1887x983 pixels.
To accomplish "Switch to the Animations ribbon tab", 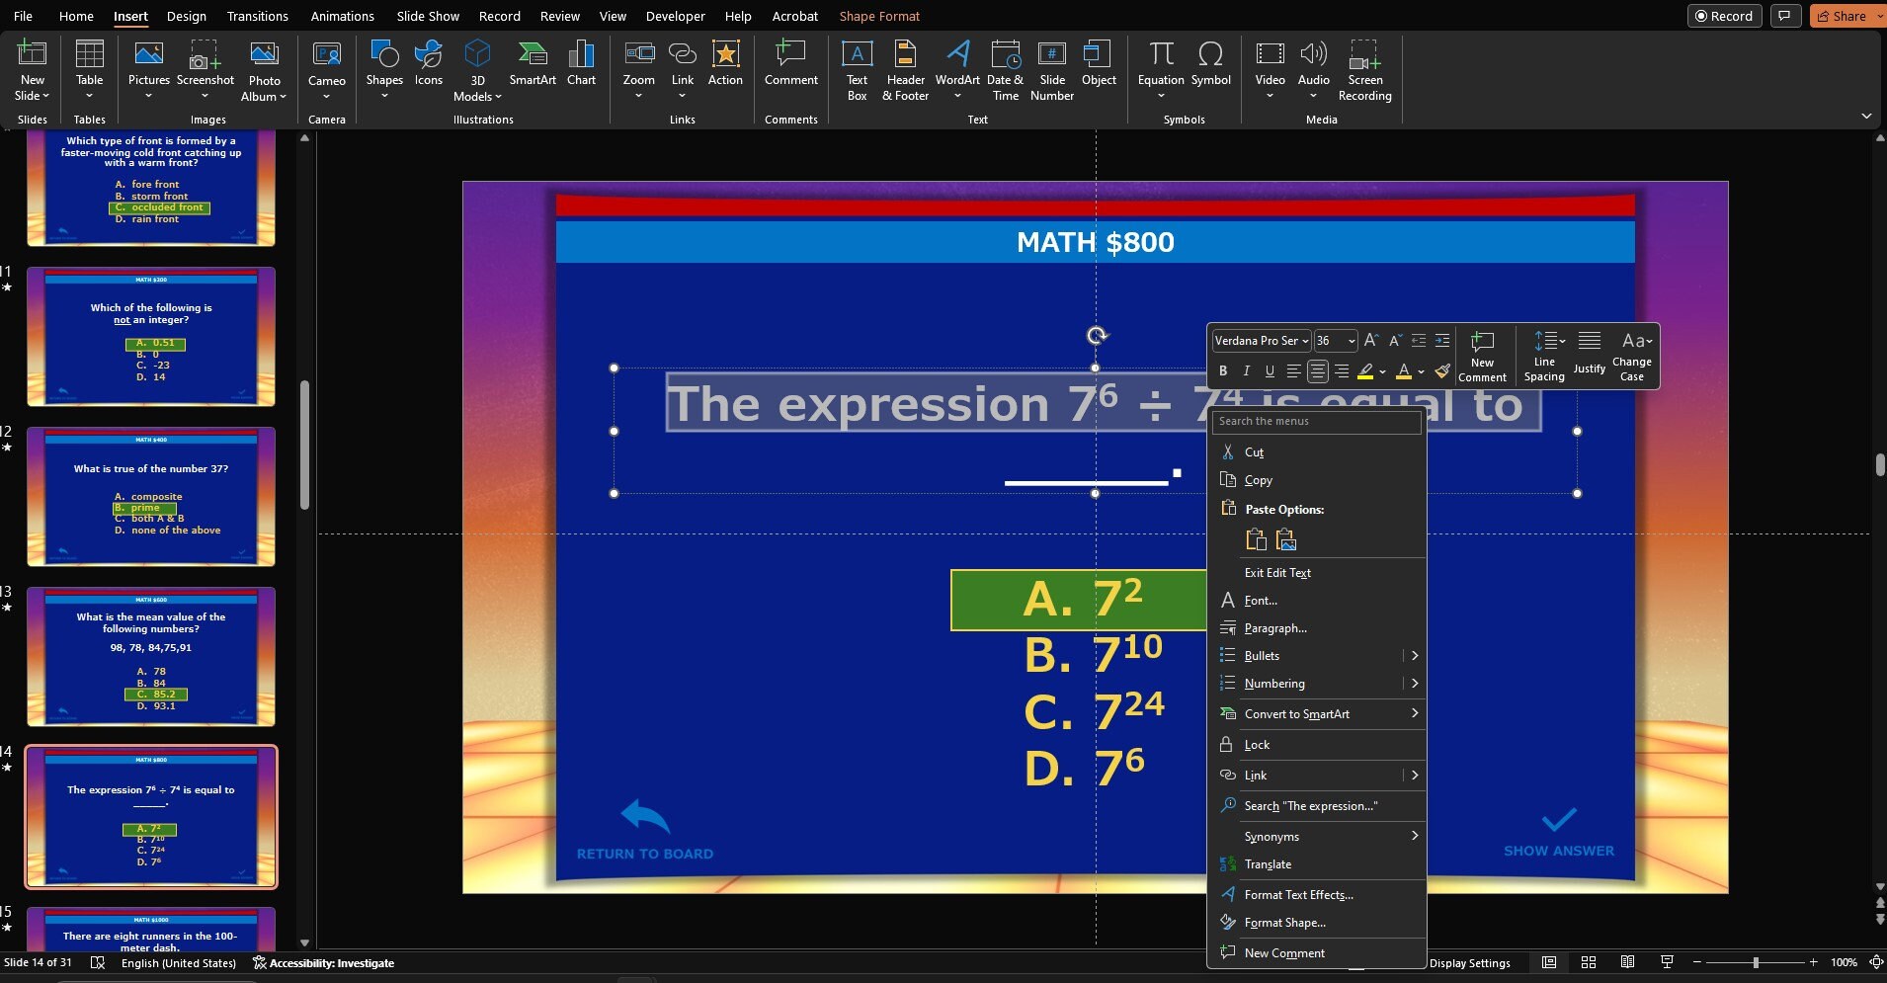I will 342,16.
